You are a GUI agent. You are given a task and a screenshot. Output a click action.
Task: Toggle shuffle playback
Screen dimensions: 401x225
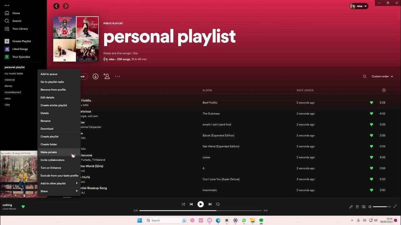[183, 204]
